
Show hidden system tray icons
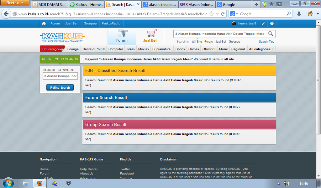[x=279, y=184]
